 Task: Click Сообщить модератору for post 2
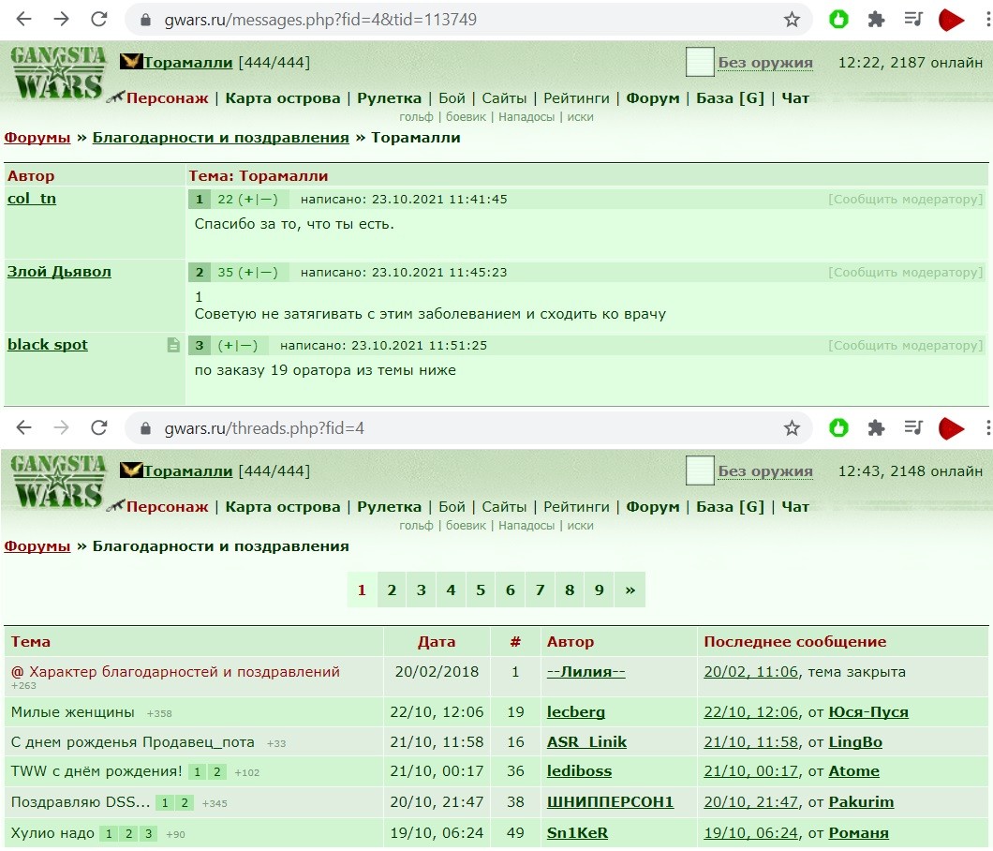[x=906, y=273]
